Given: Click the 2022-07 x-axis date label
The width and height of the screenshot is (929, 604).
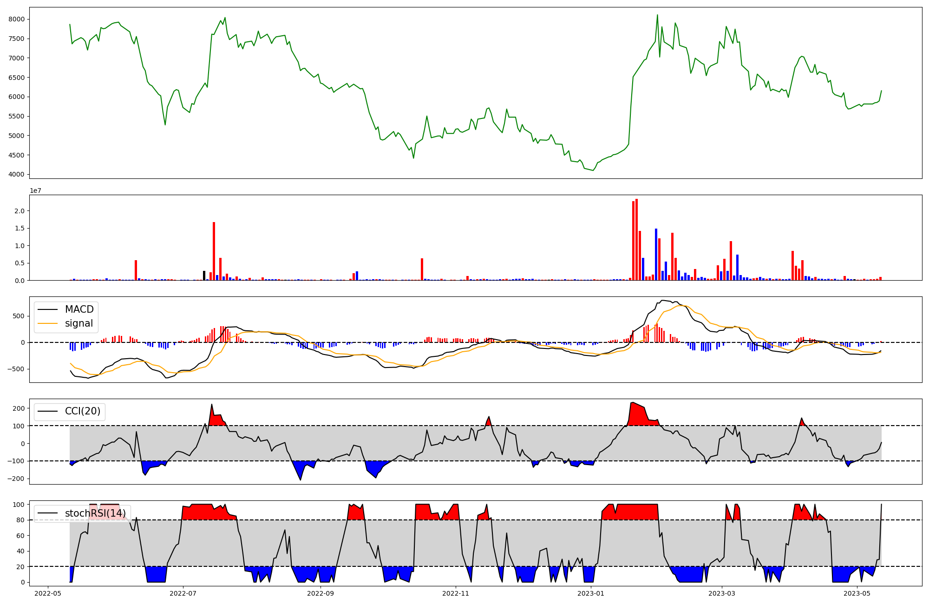Looking at the screenshot, I should 183,593.
